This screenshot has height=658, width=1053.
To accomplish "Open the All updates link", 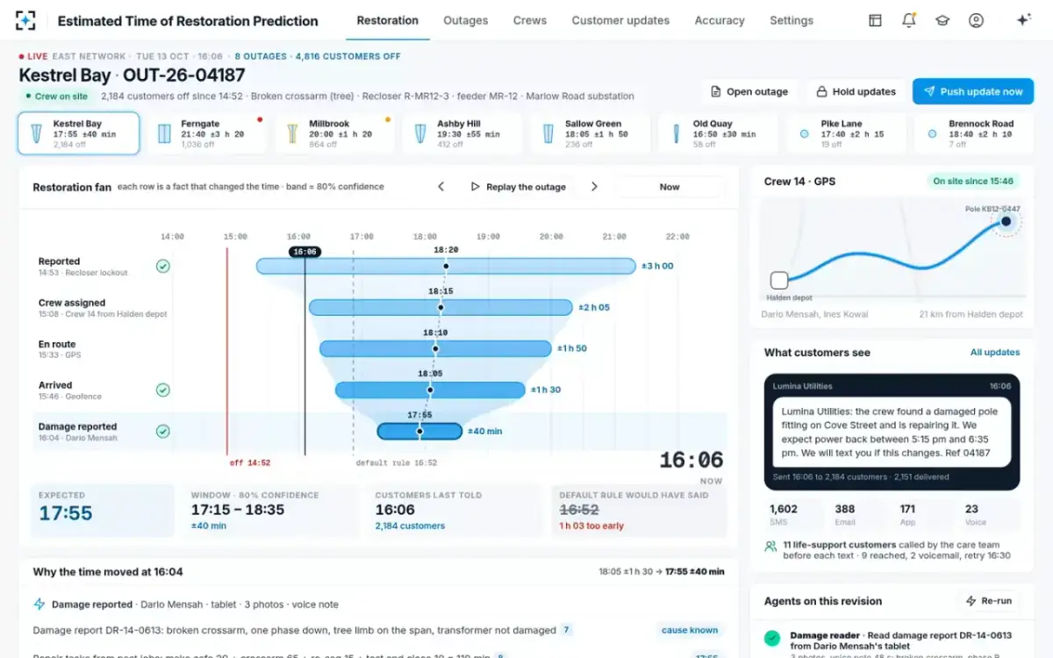I will tap(995, 353).
